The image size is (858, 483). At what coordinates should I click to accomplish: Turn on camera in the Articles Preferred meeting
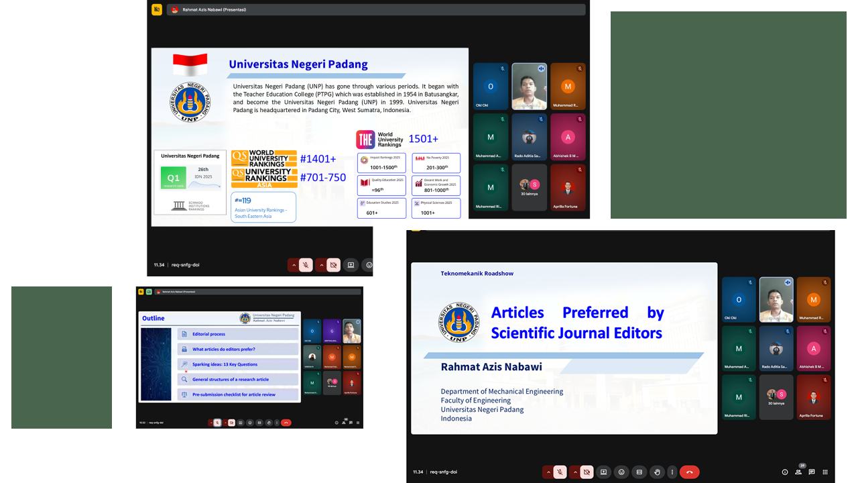coord(587,472)
